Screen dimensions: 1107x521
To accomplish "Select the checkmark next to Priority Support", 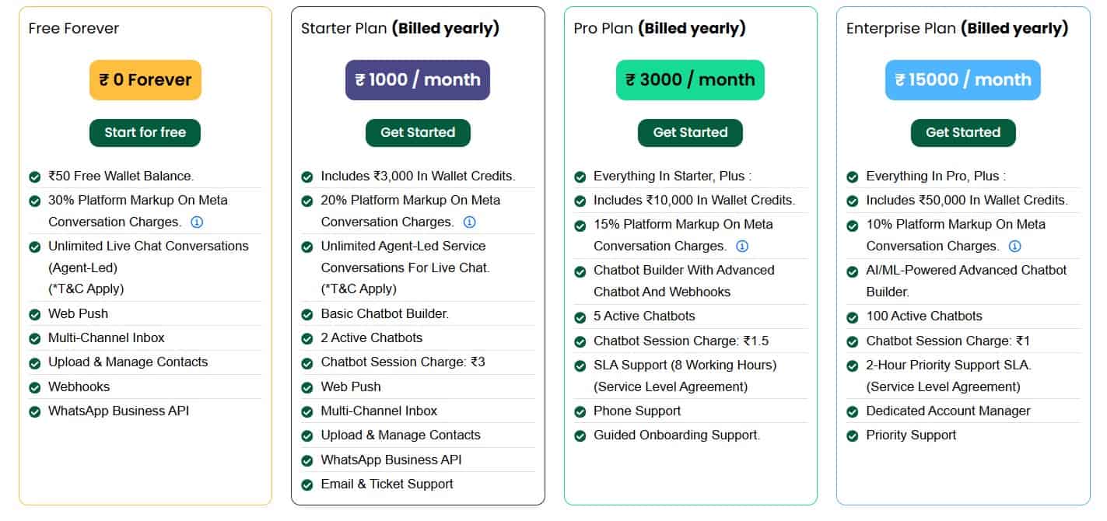I will coord(851,435).
